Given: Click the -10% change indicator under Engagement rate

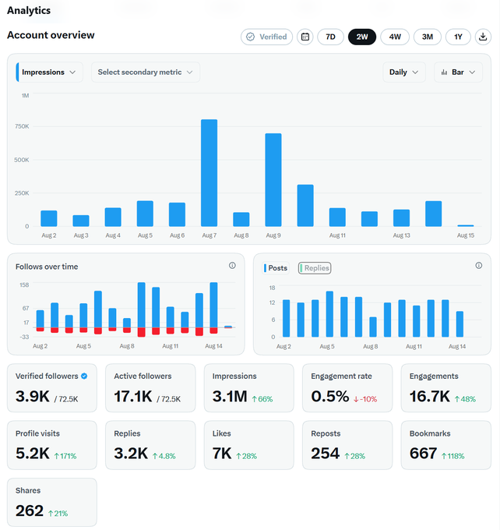Looking at the screenshot, I should coord(365,399).
